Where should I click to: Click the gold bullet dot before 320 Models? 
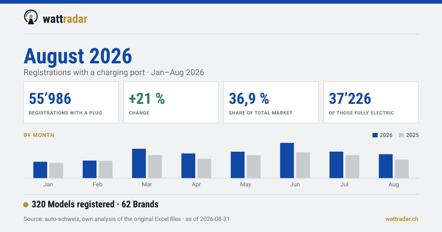coord(26,204)
